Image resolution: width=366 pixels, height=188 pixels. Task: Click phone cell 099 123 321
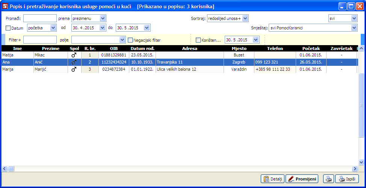pos(275,62)
